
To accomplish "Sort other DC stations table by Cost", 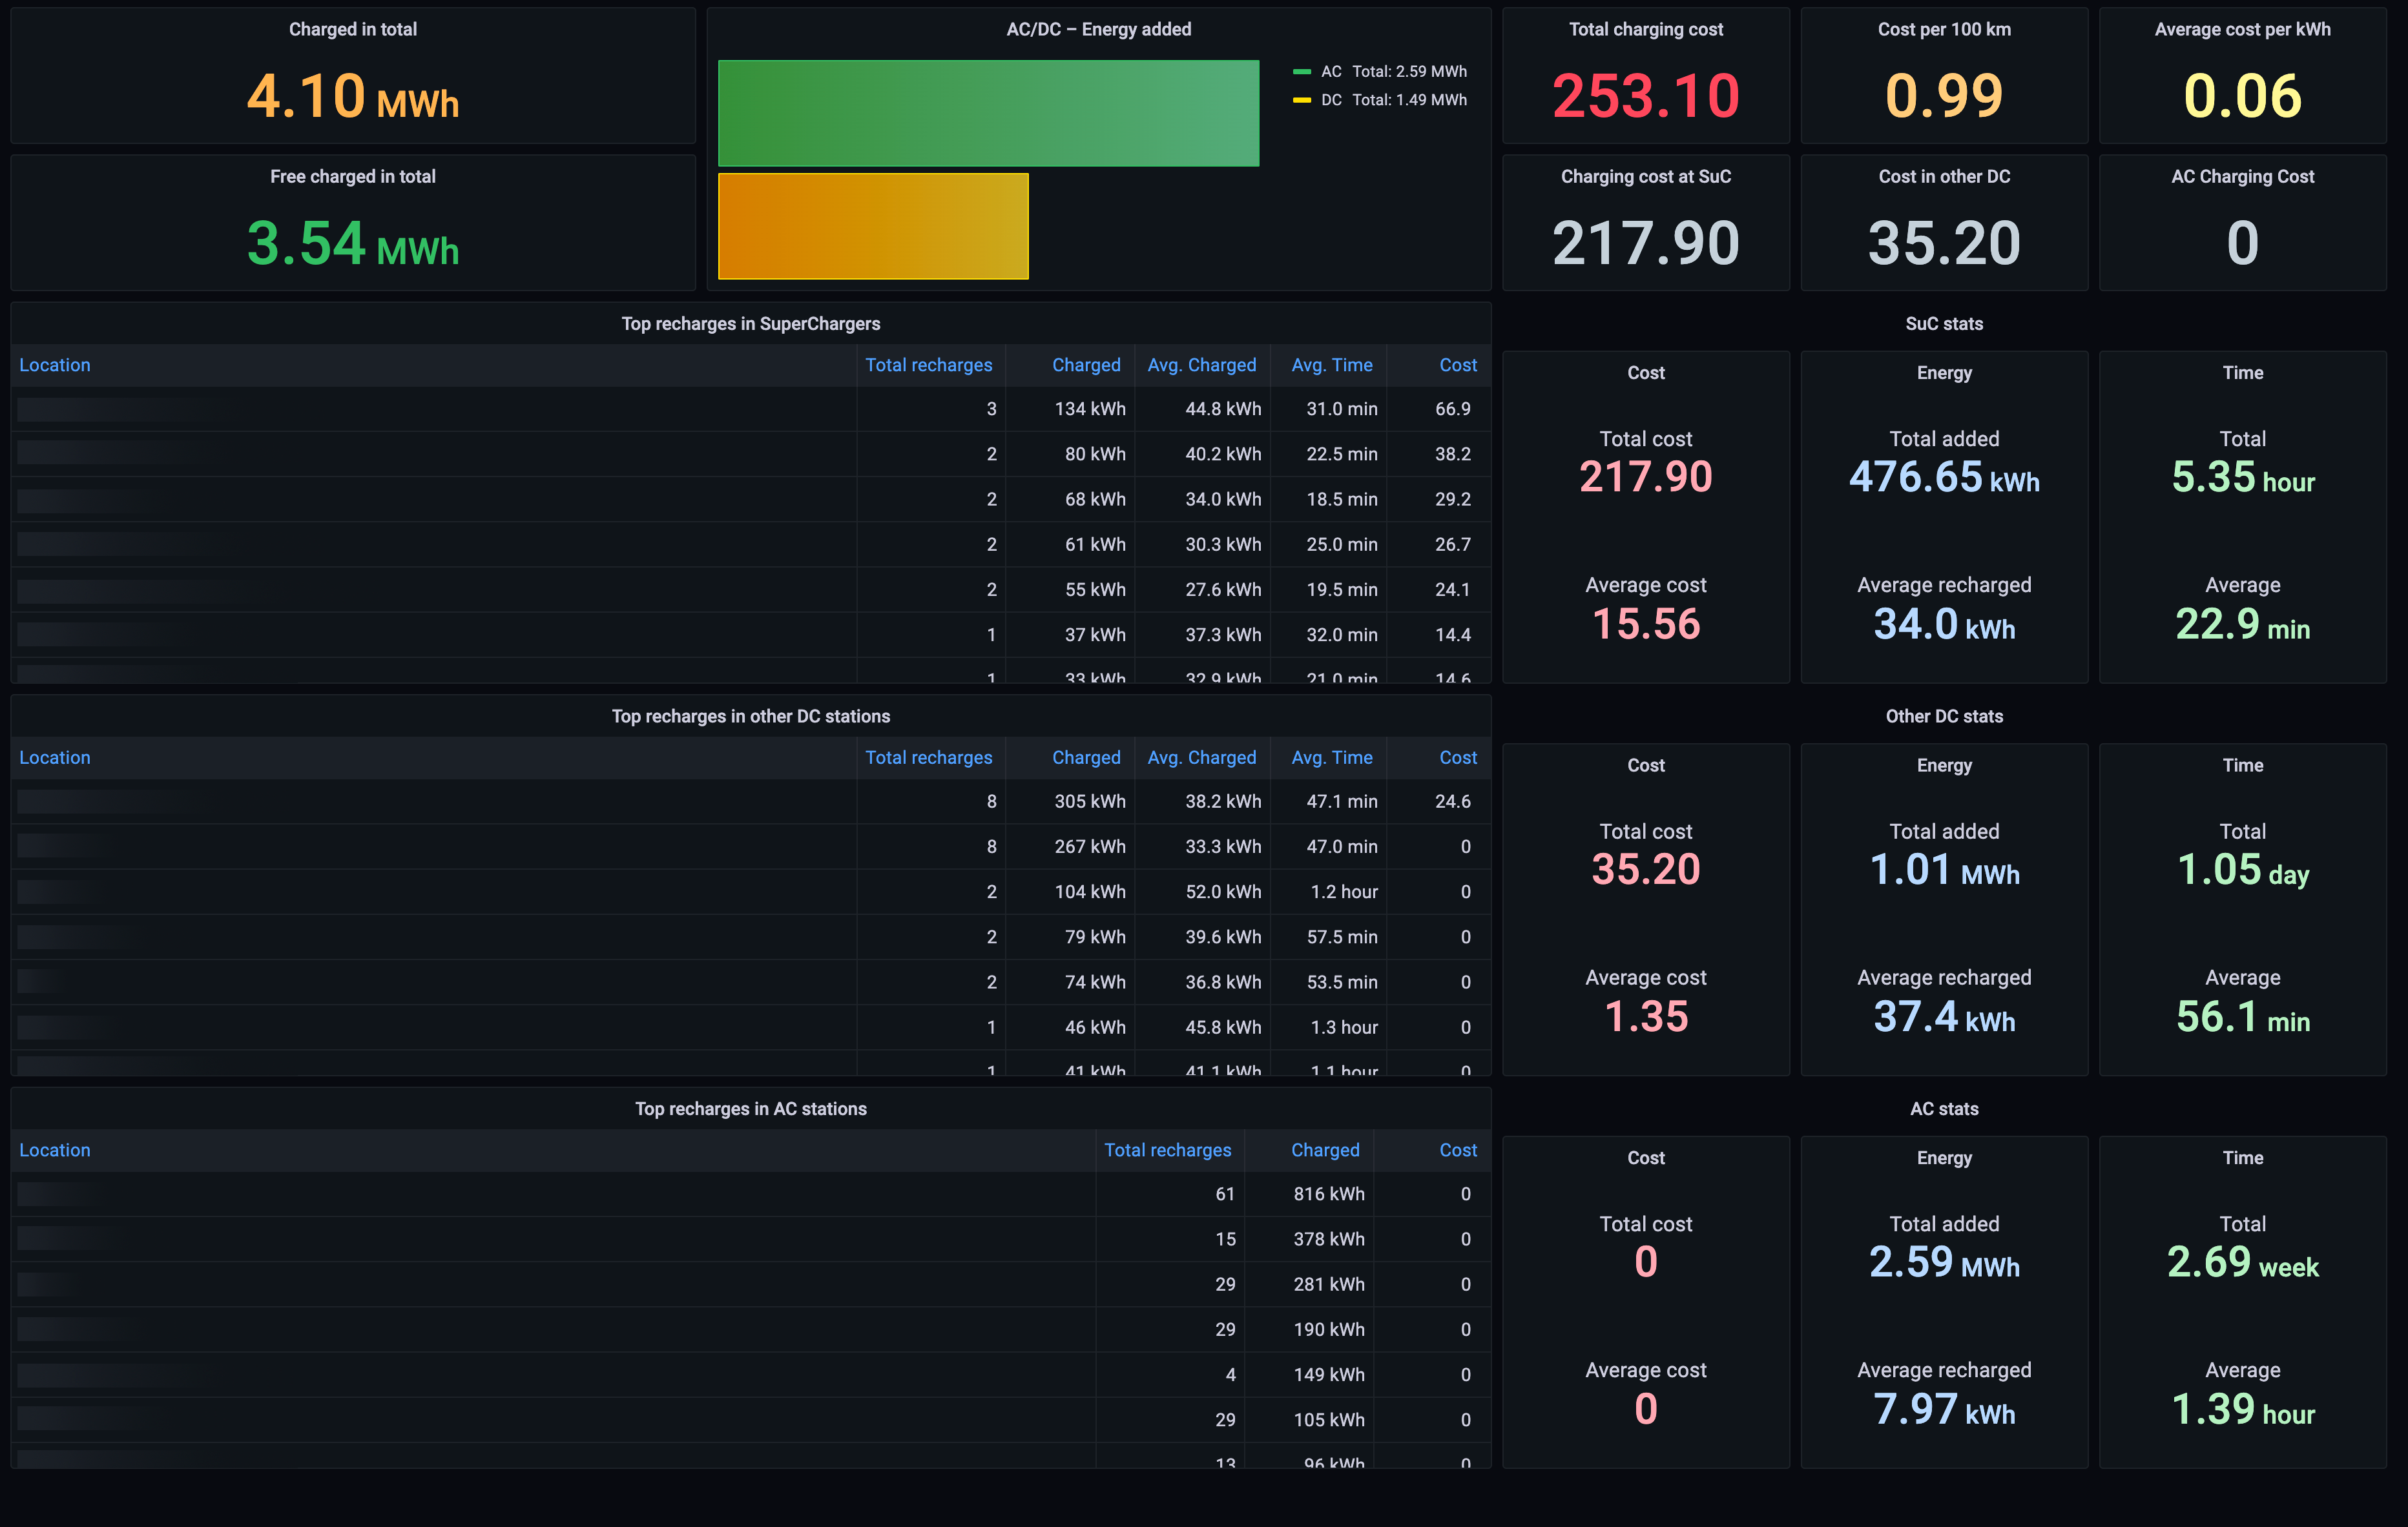I will click(x=1457, y=759).
